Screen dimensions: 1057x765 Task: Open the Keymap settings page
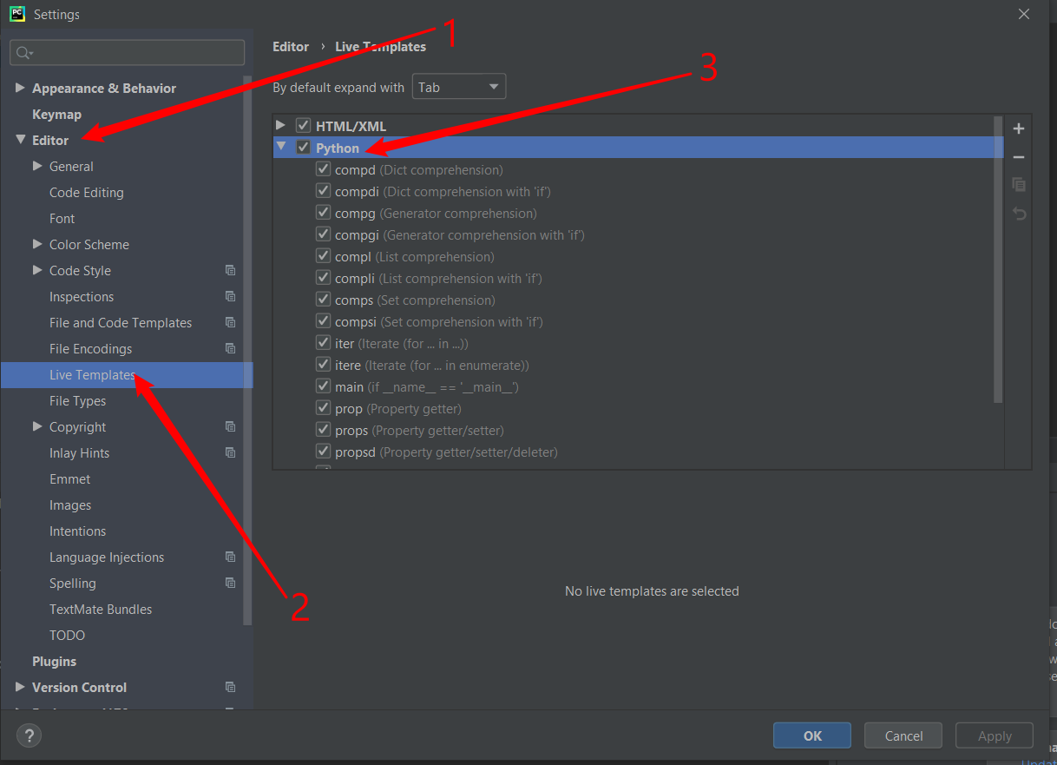pos(56,115)
